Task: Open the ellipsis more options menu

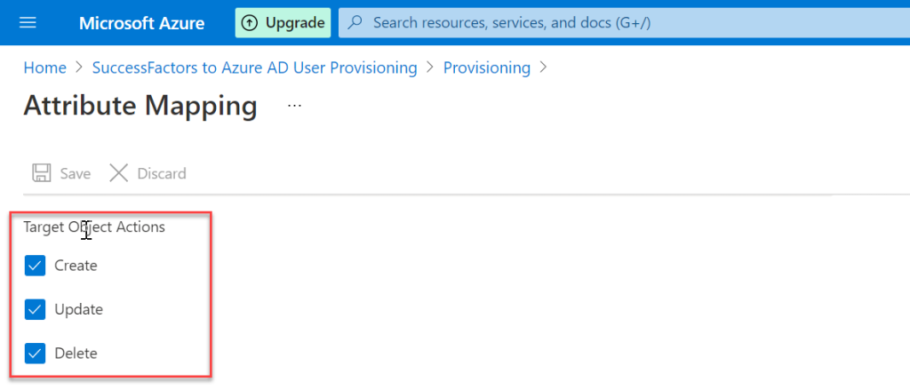Action: point(294,107)
